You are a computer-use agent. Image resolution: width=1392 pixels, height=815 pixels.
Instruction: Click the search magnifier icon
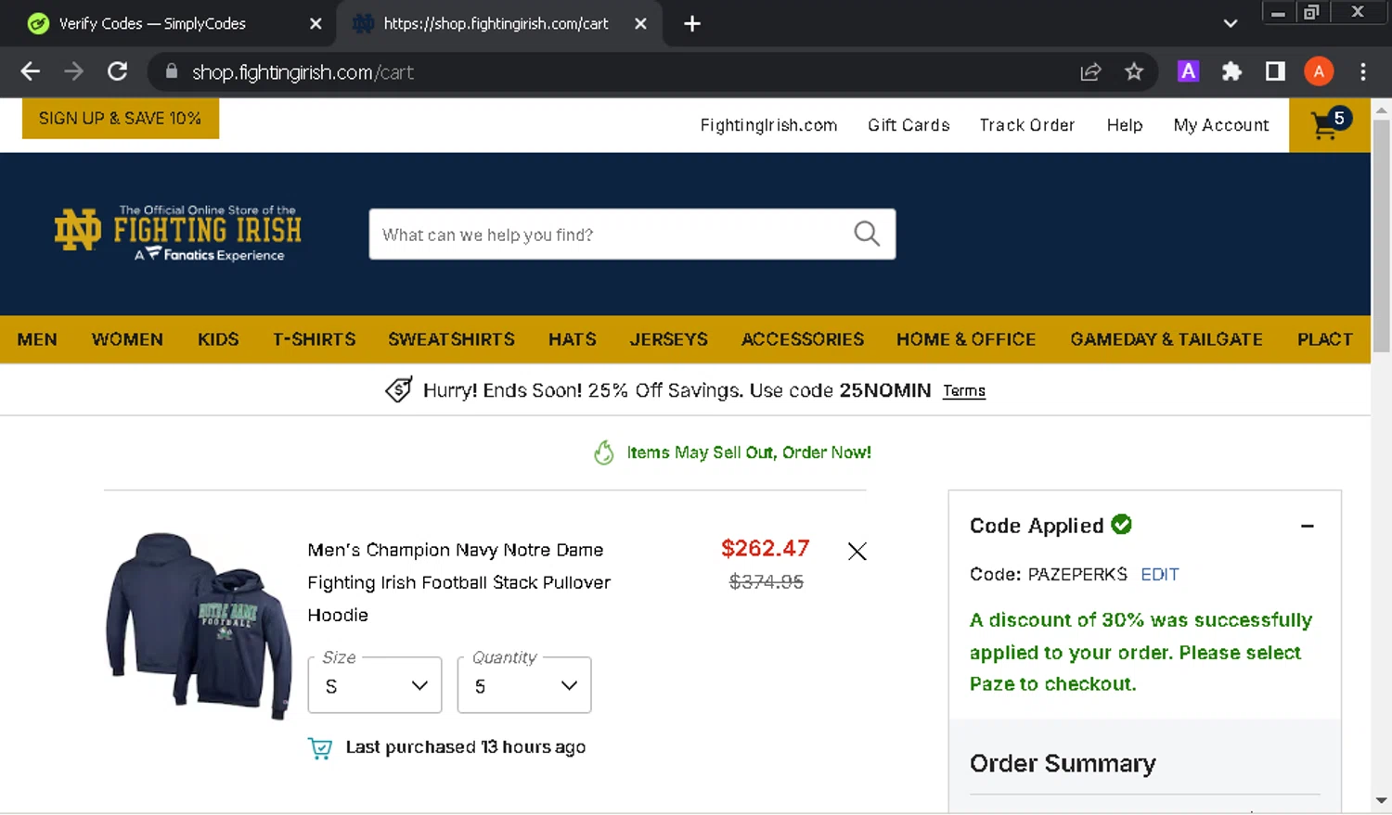point(867,234)
